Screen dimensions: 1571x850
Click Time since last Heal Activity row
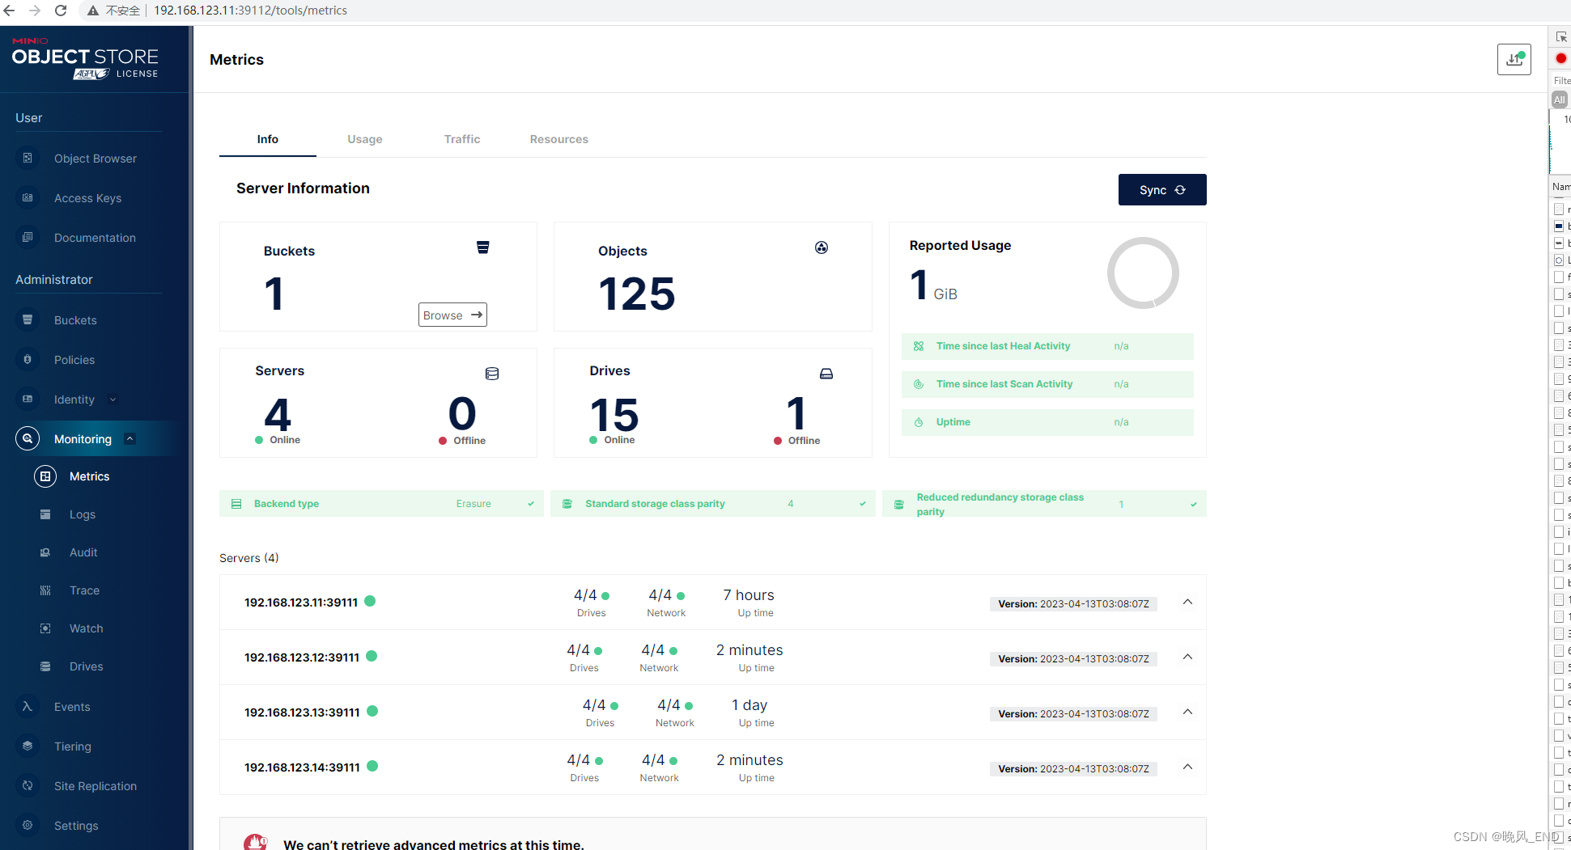click(1047, 346)
